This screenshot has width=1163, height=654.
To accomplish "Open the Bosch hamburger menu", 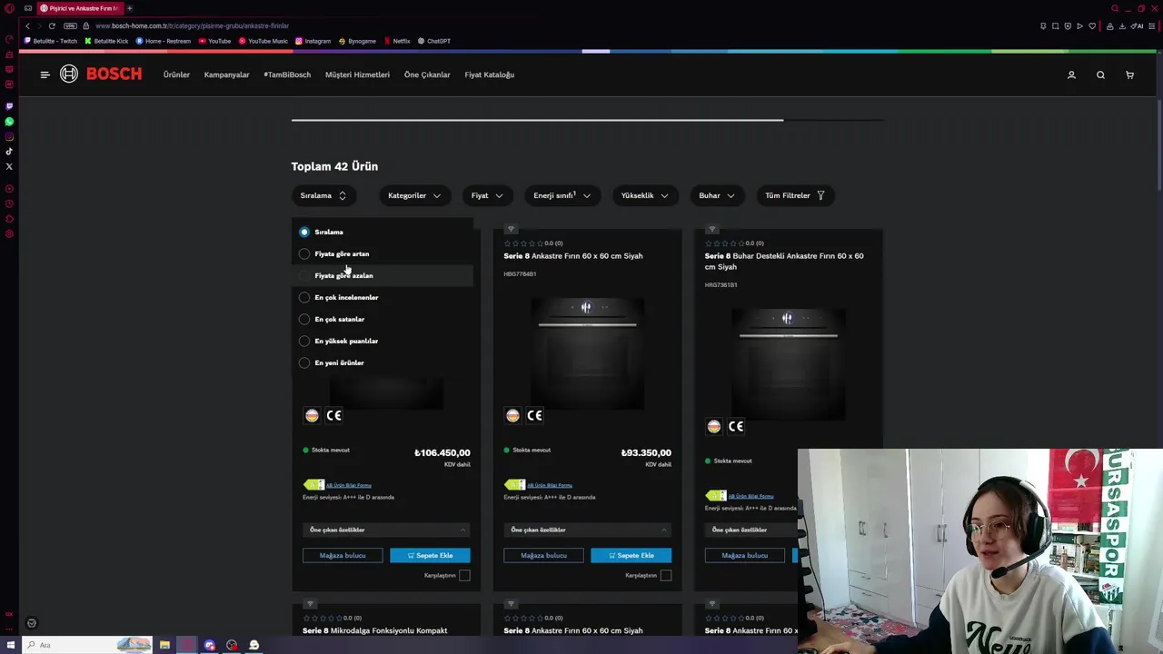I will [x=45, y=74].
